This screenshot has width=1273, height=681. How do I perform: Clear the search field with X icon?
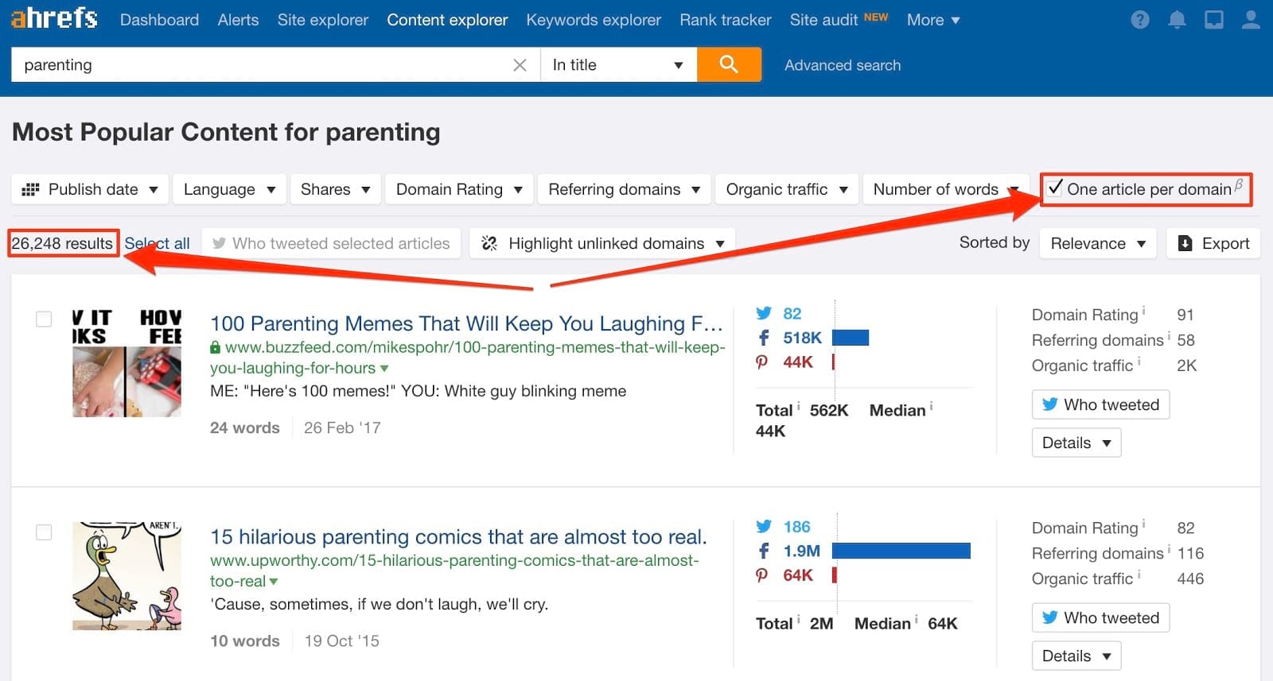(x=520, y=65)
